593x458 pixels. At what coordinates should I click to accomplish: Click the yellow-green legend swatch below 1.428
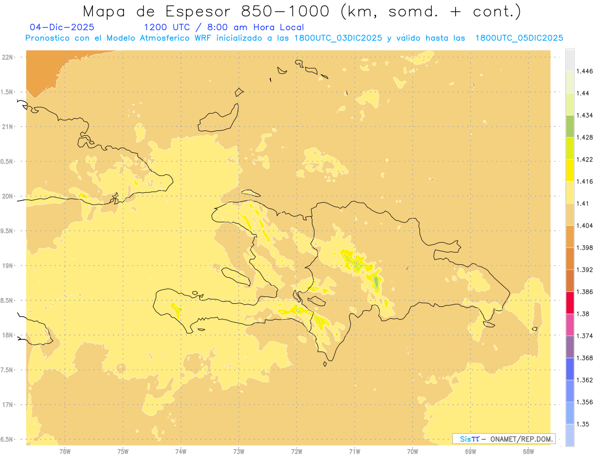[570, 148]
